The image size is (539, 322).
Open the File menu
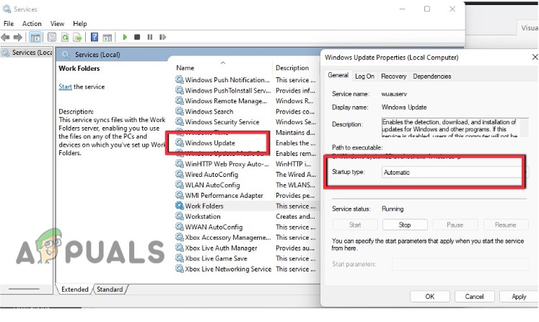(x=9, y=24)
